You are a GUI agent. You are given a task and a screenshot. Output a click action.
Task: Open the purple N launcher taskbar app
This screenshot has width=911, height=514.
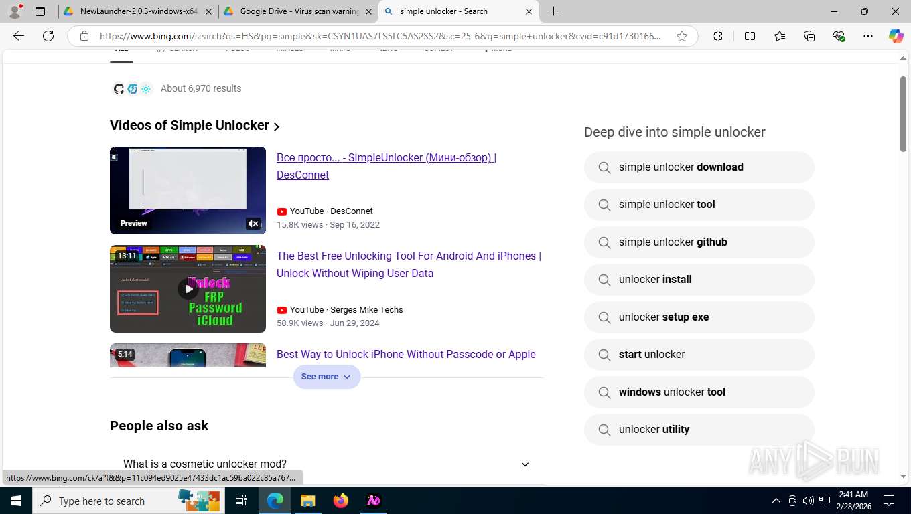pos(373,501)
